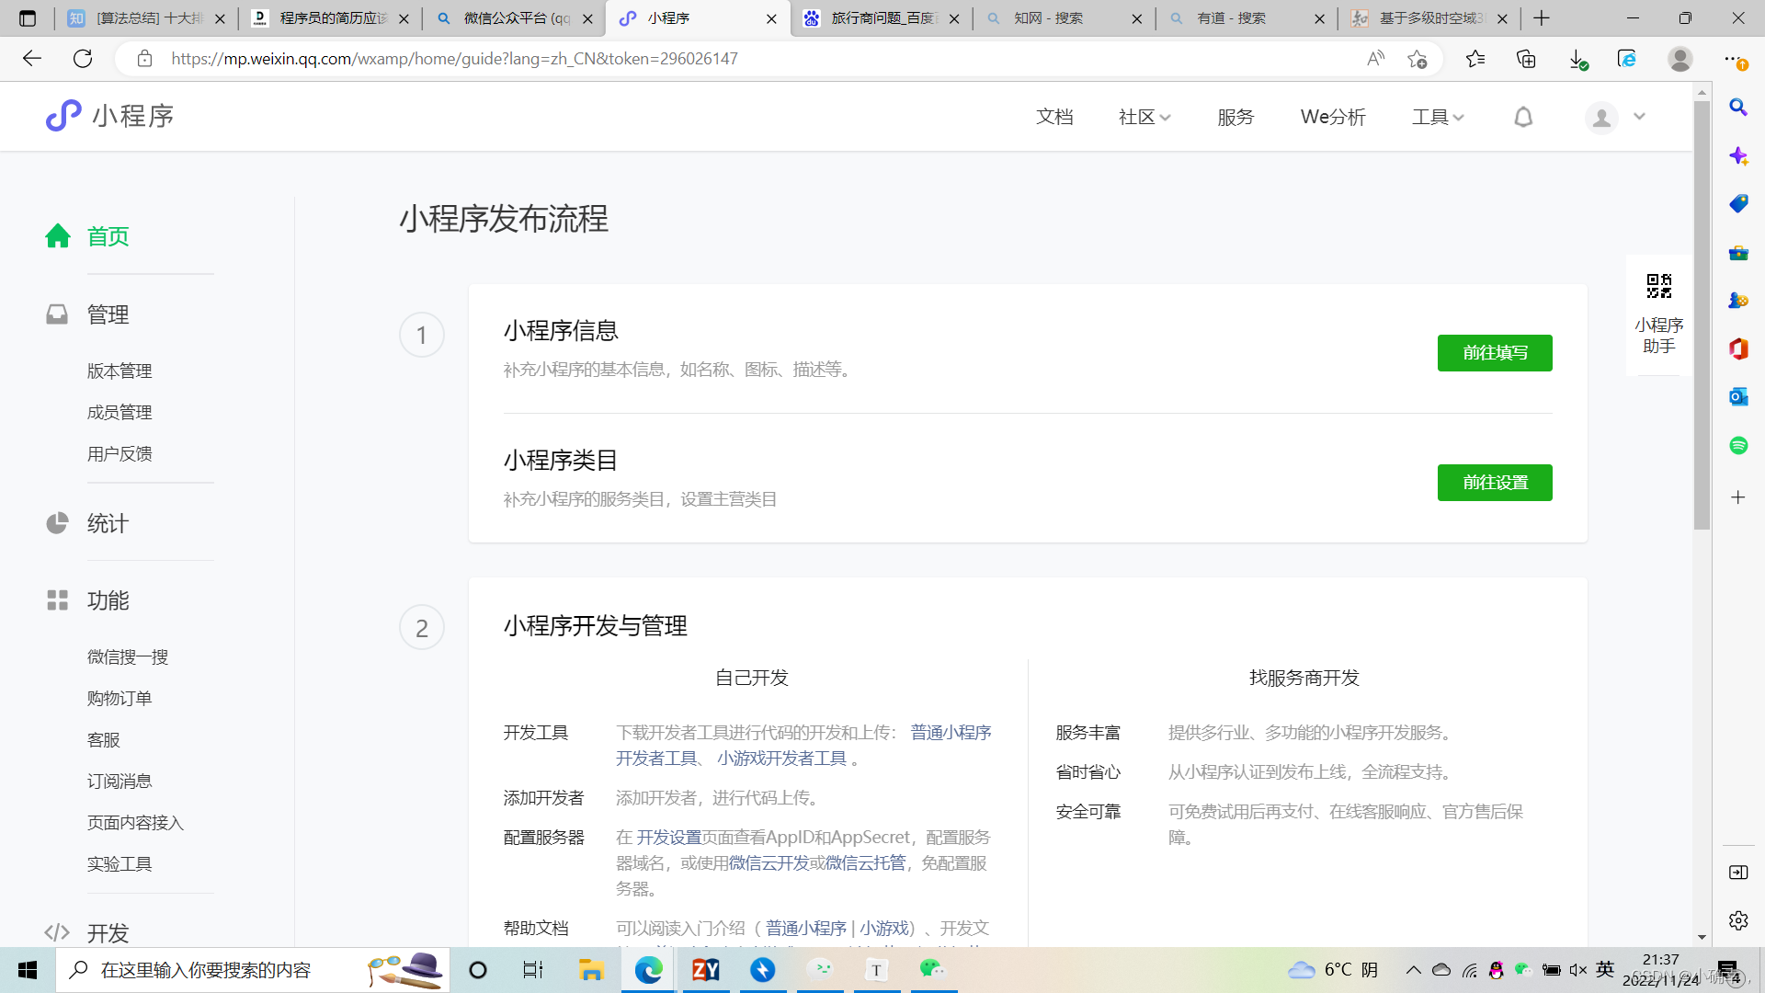Image resolution: width=1765 pixels, height=993 pixels.
Task: Open 购物订单 in the sidebar
Action: click(120, 699)
